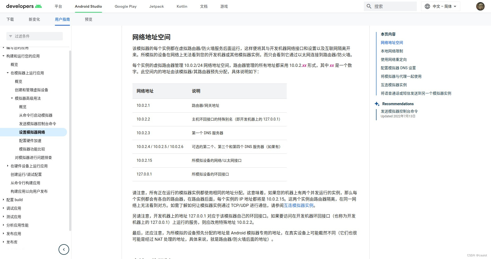Expand 在硬件设备上运行应用 tree node
The image size is (491, 259).
coord(8,166)
